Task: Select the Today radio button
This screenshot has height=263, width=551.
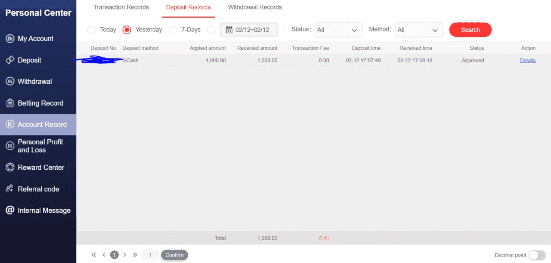Action: tap(91, 30)
